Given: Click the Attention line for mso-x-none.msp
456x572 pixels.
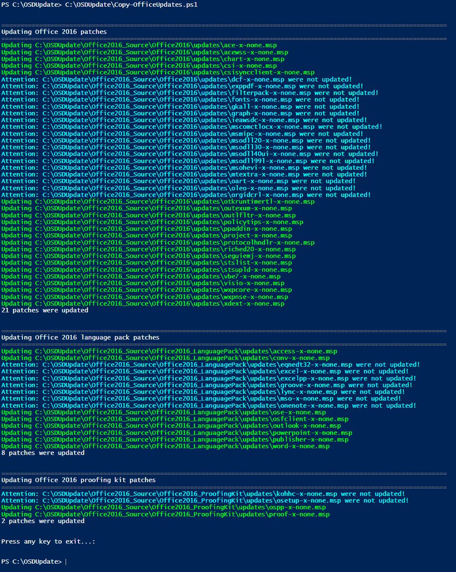Looking at the screenshot, I should click(201, 398).
